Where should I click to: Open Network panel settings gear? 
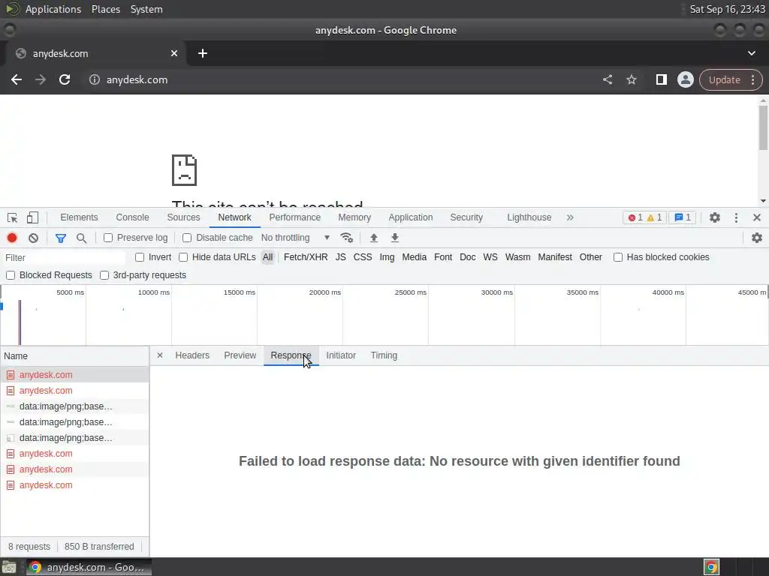[757, 238]
